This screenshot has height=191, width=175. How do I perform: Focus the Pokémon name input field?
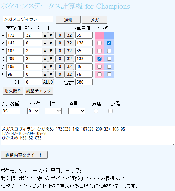pos(28,19)
